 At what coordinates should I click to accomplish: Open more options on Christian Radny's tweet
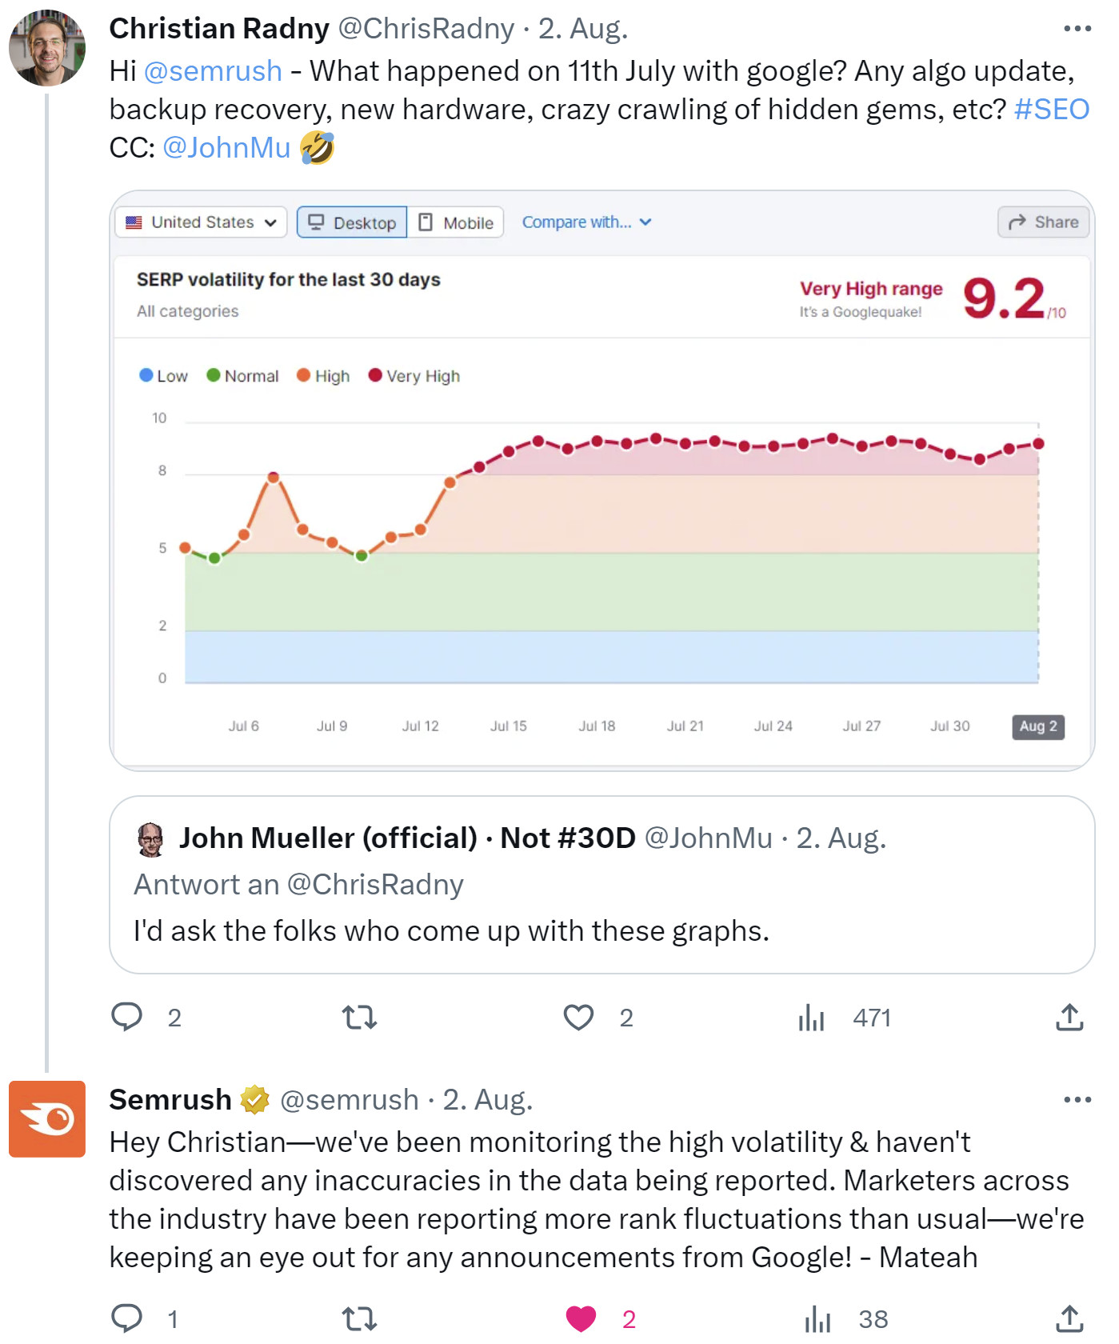(x=1077, y=28)
